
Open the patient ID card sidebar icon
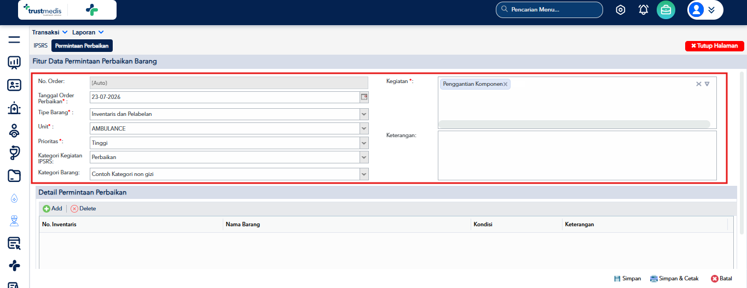click(14, 85)
